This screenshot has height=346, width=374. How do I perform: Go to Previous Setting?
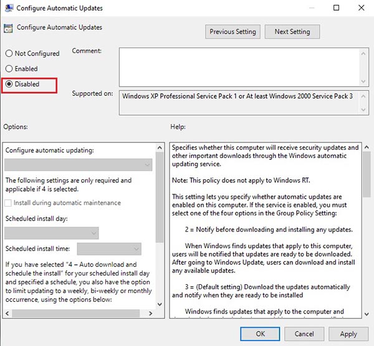233,32
